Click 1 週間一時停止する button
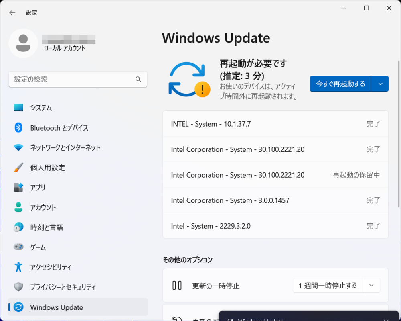This screenshot has height=321, width=401. click(x=328, y=285)
